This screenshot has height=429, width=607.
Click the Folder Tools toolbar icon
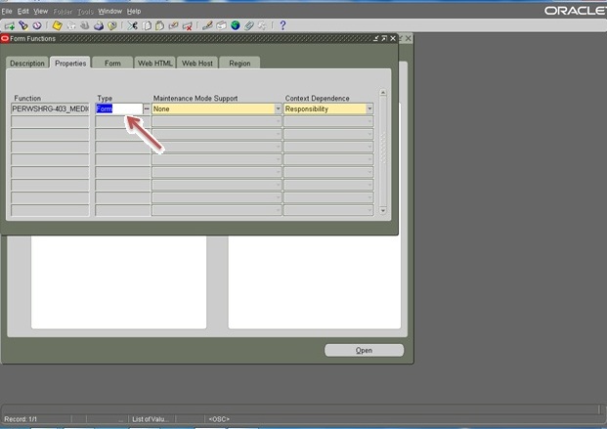coord(262,26)
